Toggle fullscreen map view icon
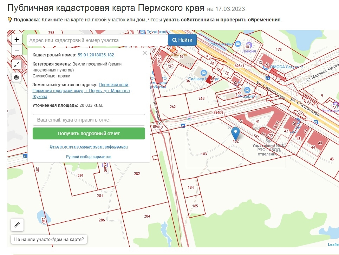 tap(17, 64)
